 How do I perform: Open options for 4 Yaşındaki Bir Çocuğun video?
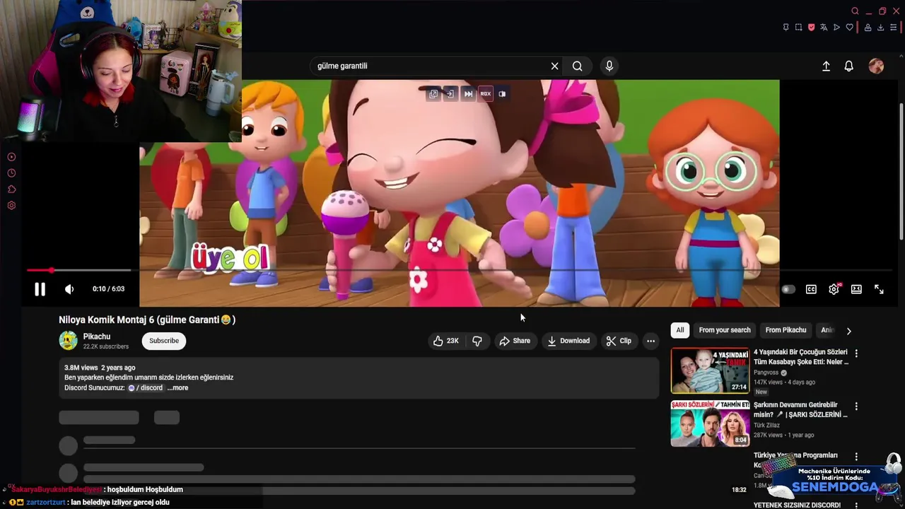coord(856,353)
